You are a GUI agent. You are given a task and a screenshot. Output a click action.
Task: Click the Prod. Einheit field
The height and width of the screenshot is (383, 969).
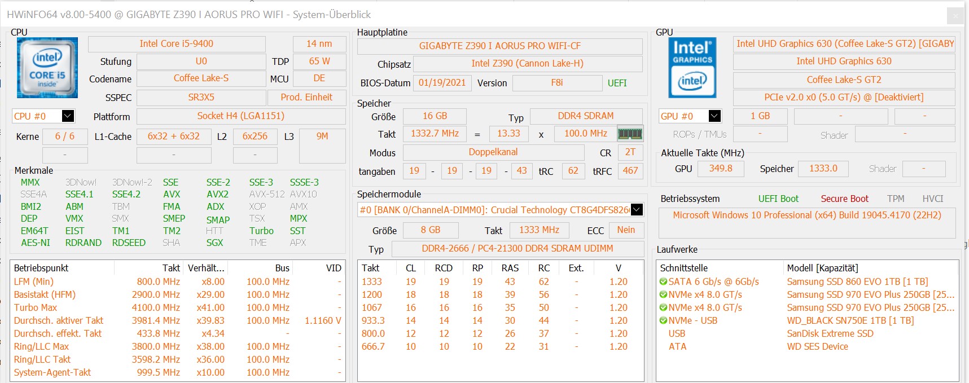coord(306,97)
